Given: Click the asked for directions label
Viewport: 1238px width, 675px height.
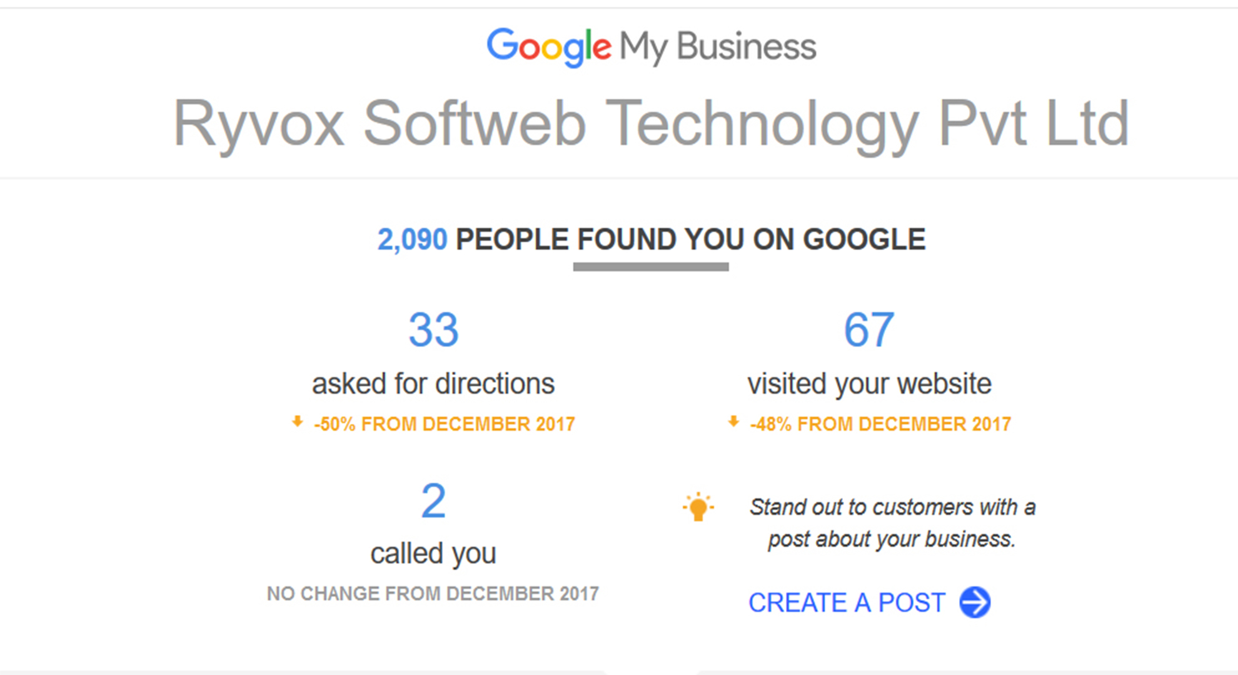Looking at the screenshot, I should (433, 384).
